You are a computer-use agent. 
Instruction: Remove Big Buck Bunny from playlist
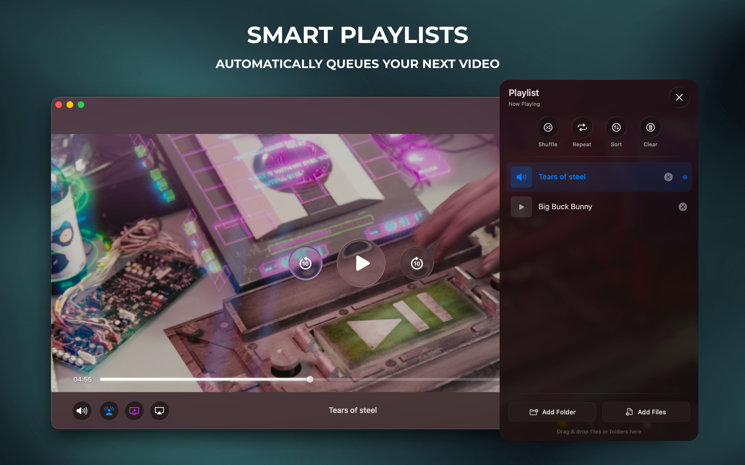682,207
